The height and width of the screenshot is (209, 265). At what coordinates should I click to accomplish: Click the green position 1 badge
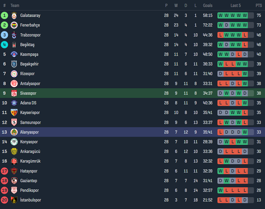4,16
